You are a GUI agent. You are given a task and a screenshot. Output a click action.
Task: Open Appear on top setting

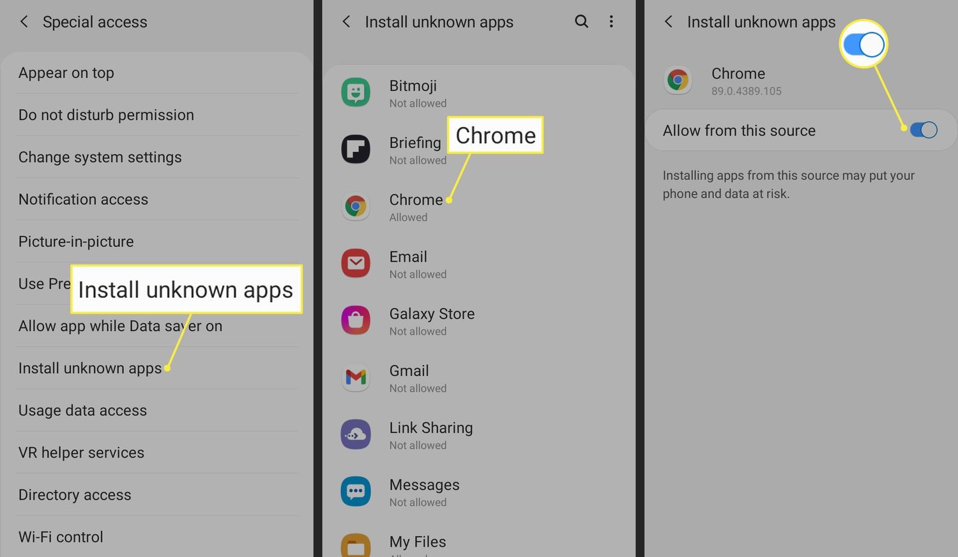click(x=157, y=73)
